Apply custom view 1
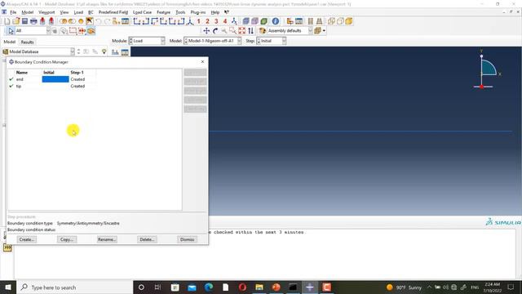This screenshot has height=294, width=522. (199, 21)
